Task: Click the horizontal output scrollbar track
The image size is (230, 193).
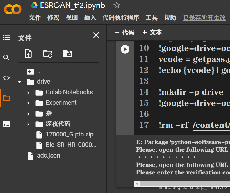Action: point(185,184)
